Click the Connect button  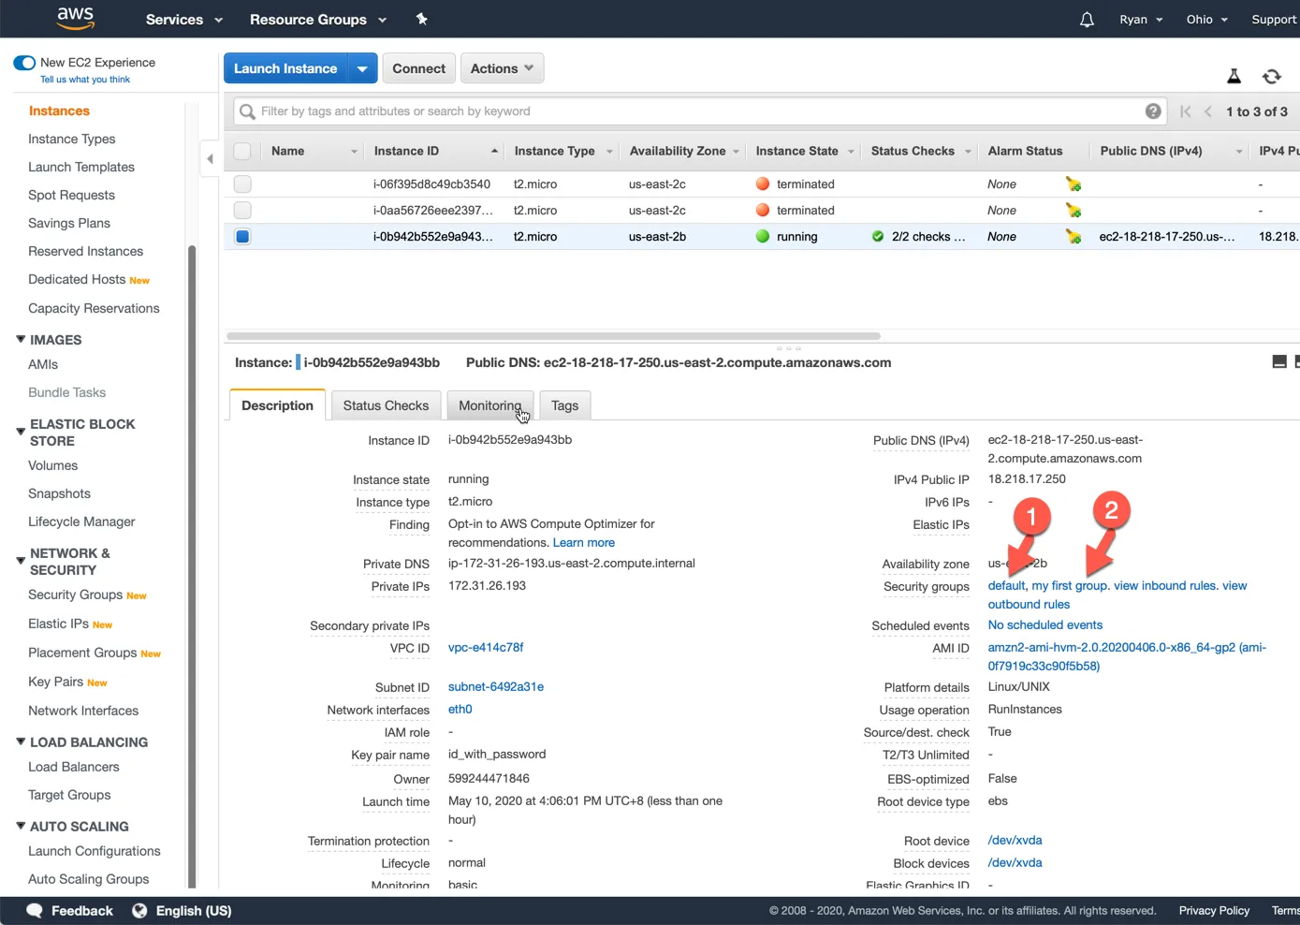coord(418,68)
